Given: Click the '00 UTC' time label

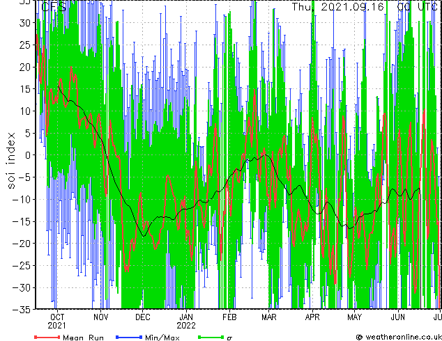Looking at the screenshot, I should click(x=418, y=7).
